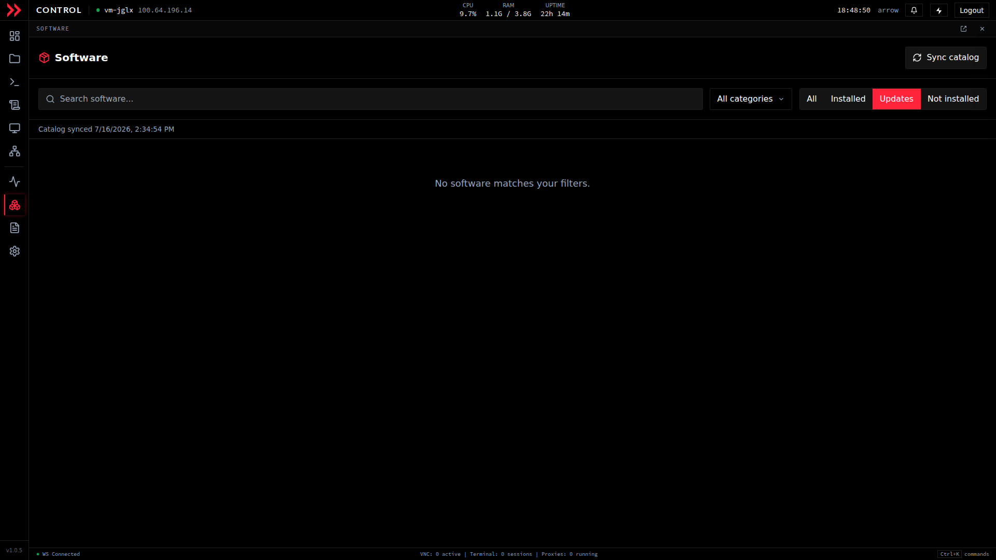The width and height of the screenshot is (996, 560).
Task: Click the Logout button
Action: (x=971, y=10)
